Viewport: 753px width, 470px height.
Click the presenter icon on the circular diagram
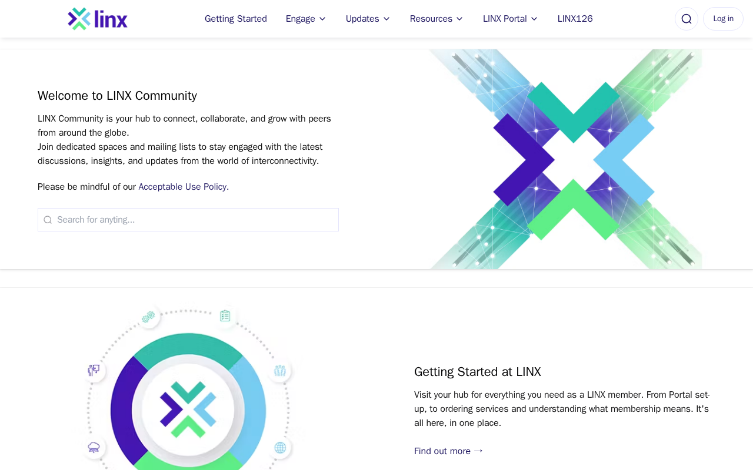tap(94, 370)
